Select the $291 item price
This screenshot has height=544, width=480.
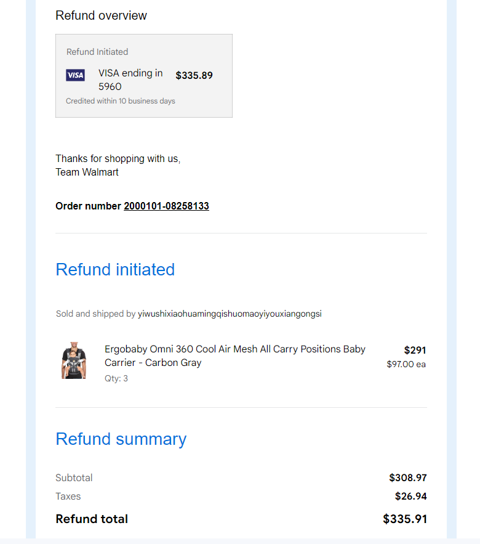(415, 350)
